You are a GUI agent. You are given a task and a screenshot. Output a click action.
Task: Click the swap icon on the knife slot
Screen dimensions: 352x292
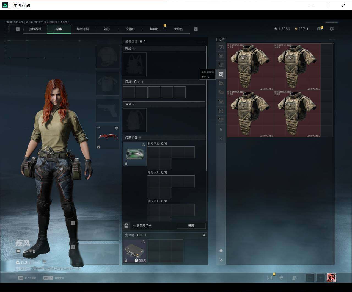click(116, 128)
